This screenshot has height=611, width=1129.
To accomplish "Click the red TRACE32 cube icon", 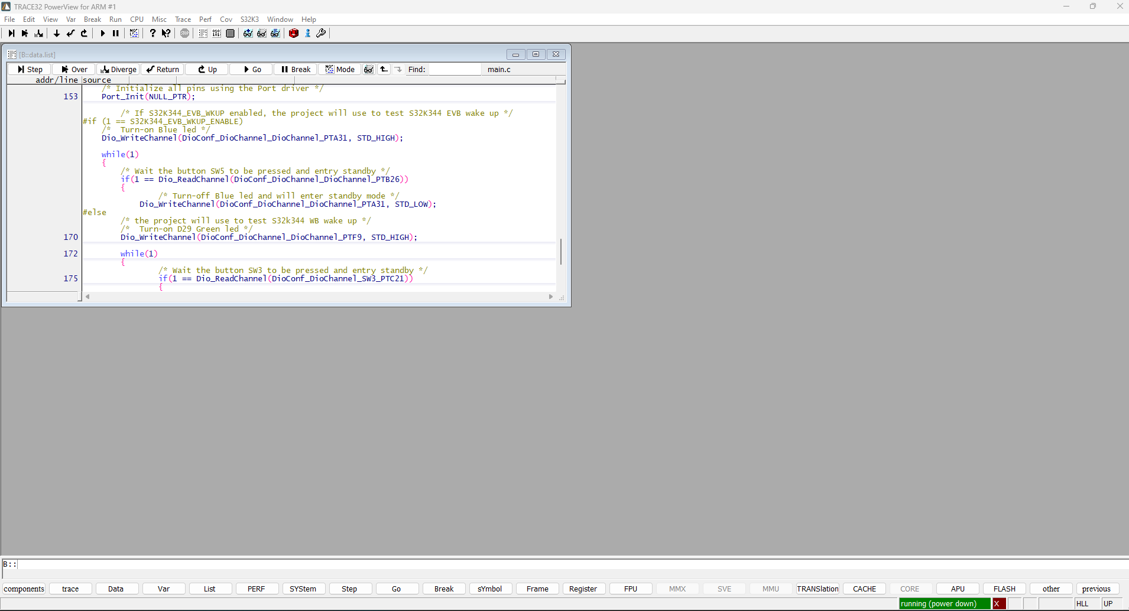I will coord(294,33).
